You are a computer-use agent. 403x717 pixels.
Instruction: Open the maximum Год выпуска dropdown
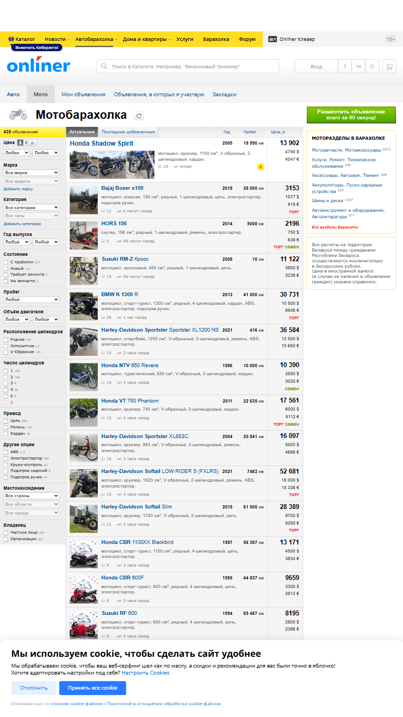point(46,242)
